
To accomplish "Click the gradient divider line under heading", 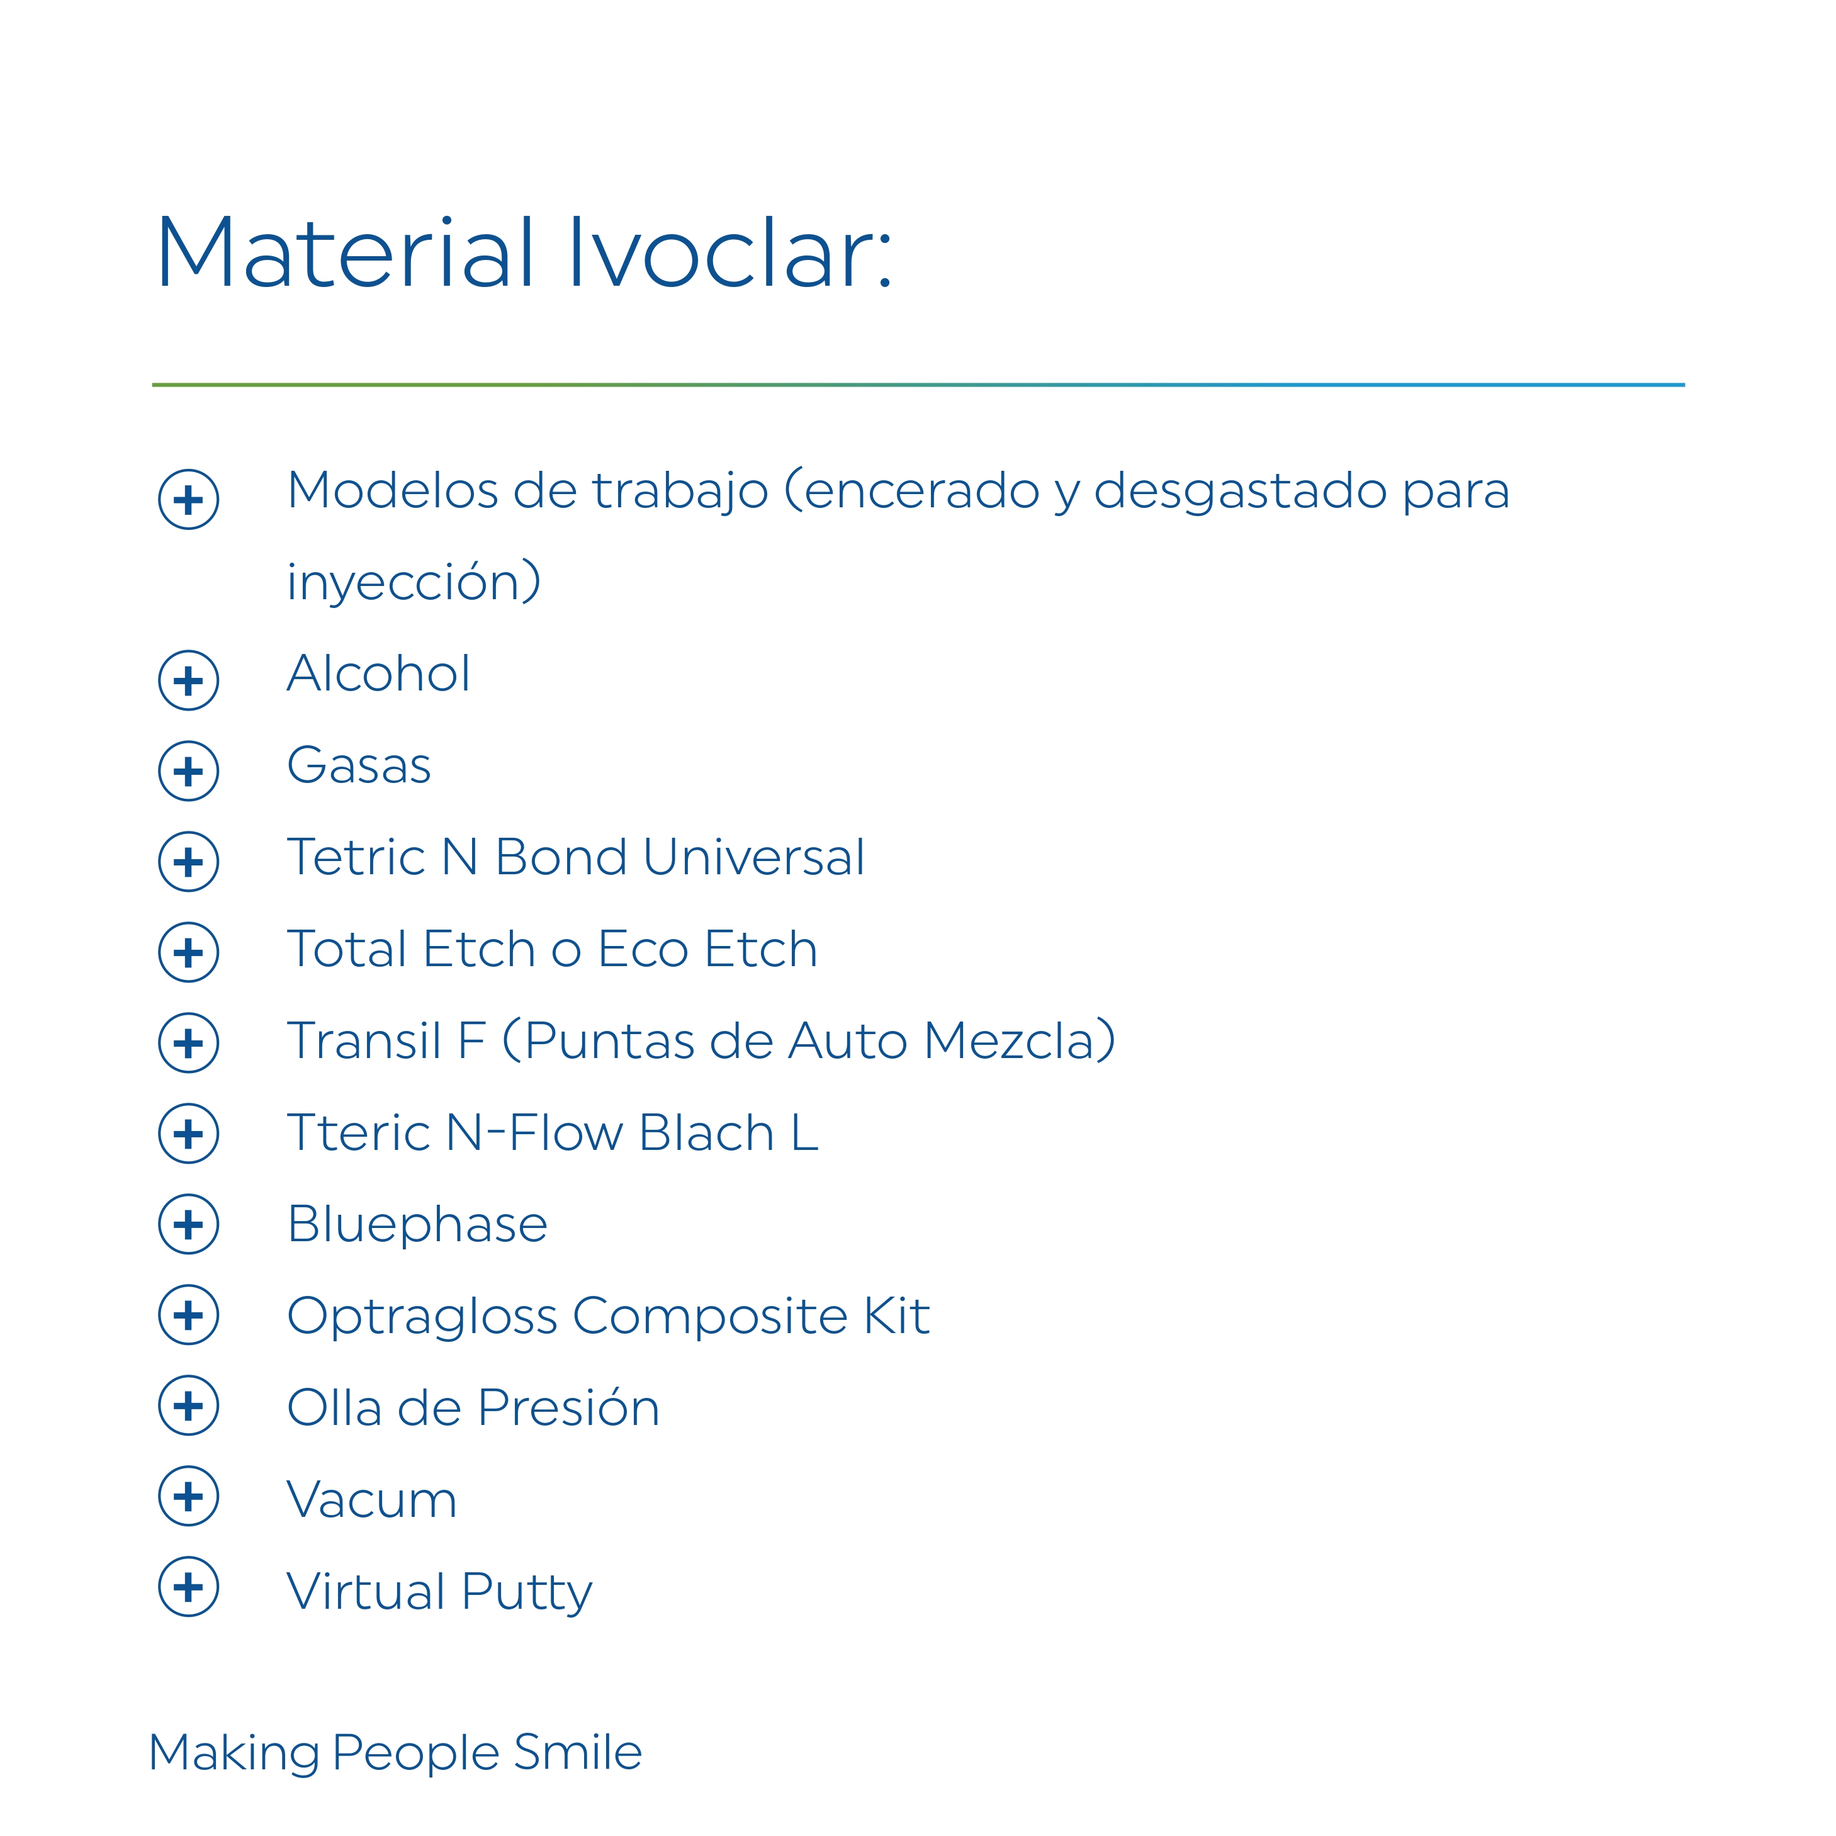I will coord(918,385).
